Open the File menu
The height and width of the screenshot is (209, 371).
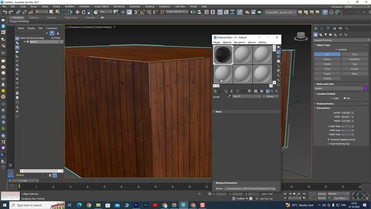pos(4,6)
